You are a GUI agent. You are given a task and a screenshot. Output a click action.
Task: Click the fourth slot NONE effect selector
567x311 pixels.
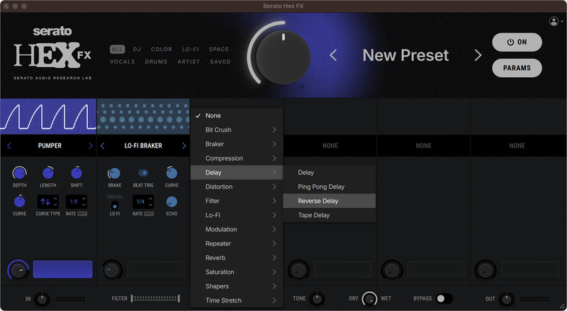[330, 146]
